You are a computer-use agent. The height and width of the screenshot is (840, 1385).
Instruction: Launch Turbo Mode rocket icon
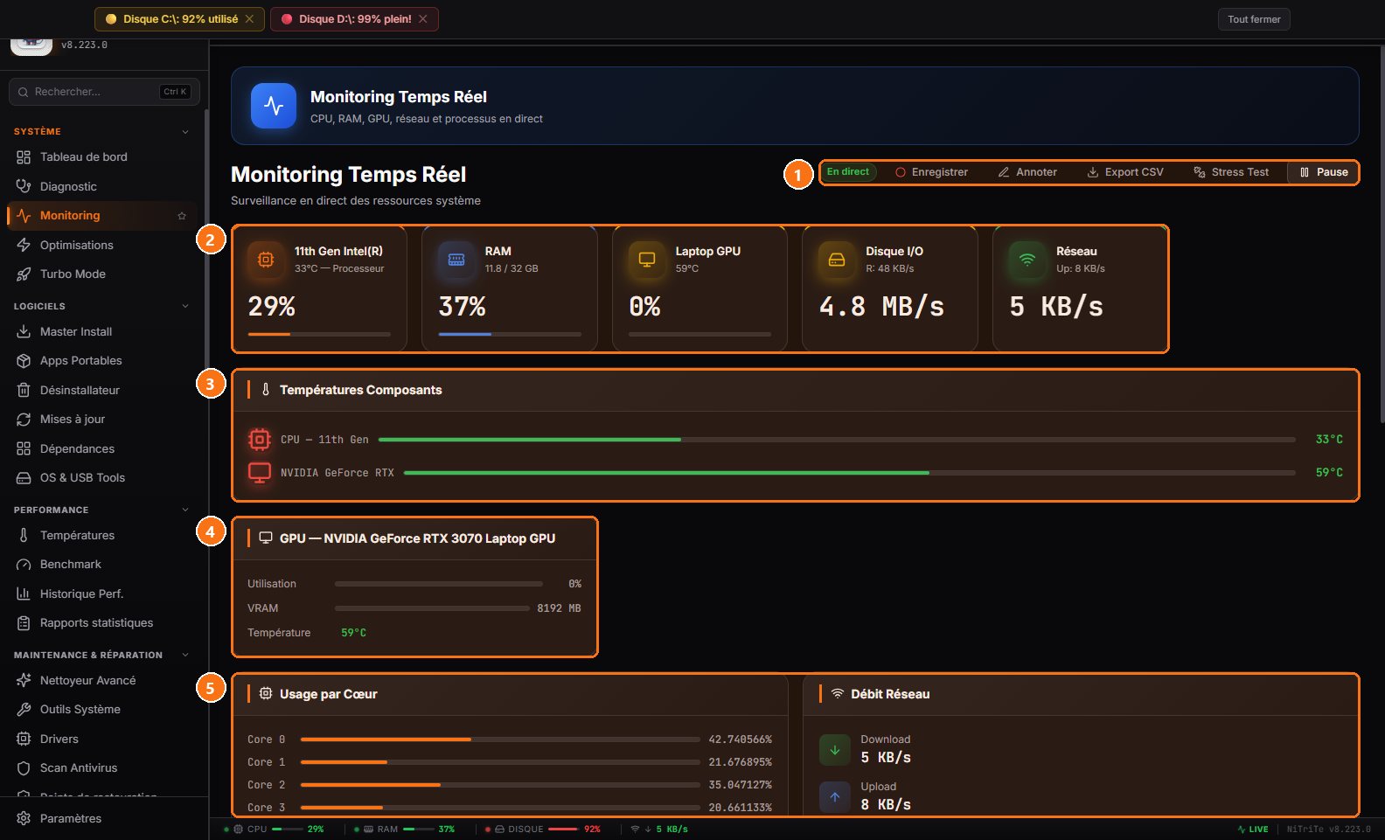(24, 274)
